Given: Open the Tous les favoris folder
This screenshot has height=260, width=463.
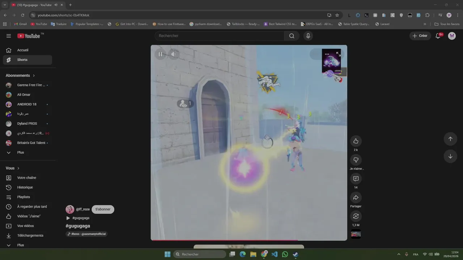Looking at the screenshot, I should [x=447, y=24].
